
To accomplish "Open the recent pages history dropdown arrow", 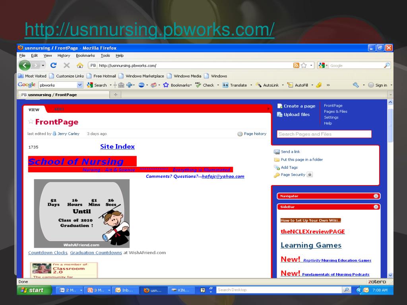I will (43, 66).
